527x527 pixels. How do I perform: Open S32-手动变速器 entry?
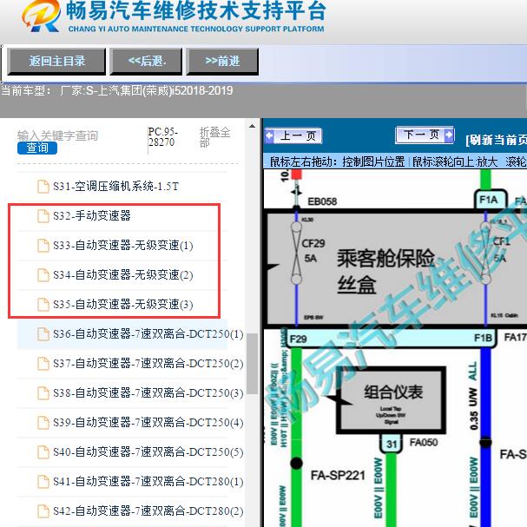pyautogui.click(x=92, y=216)
